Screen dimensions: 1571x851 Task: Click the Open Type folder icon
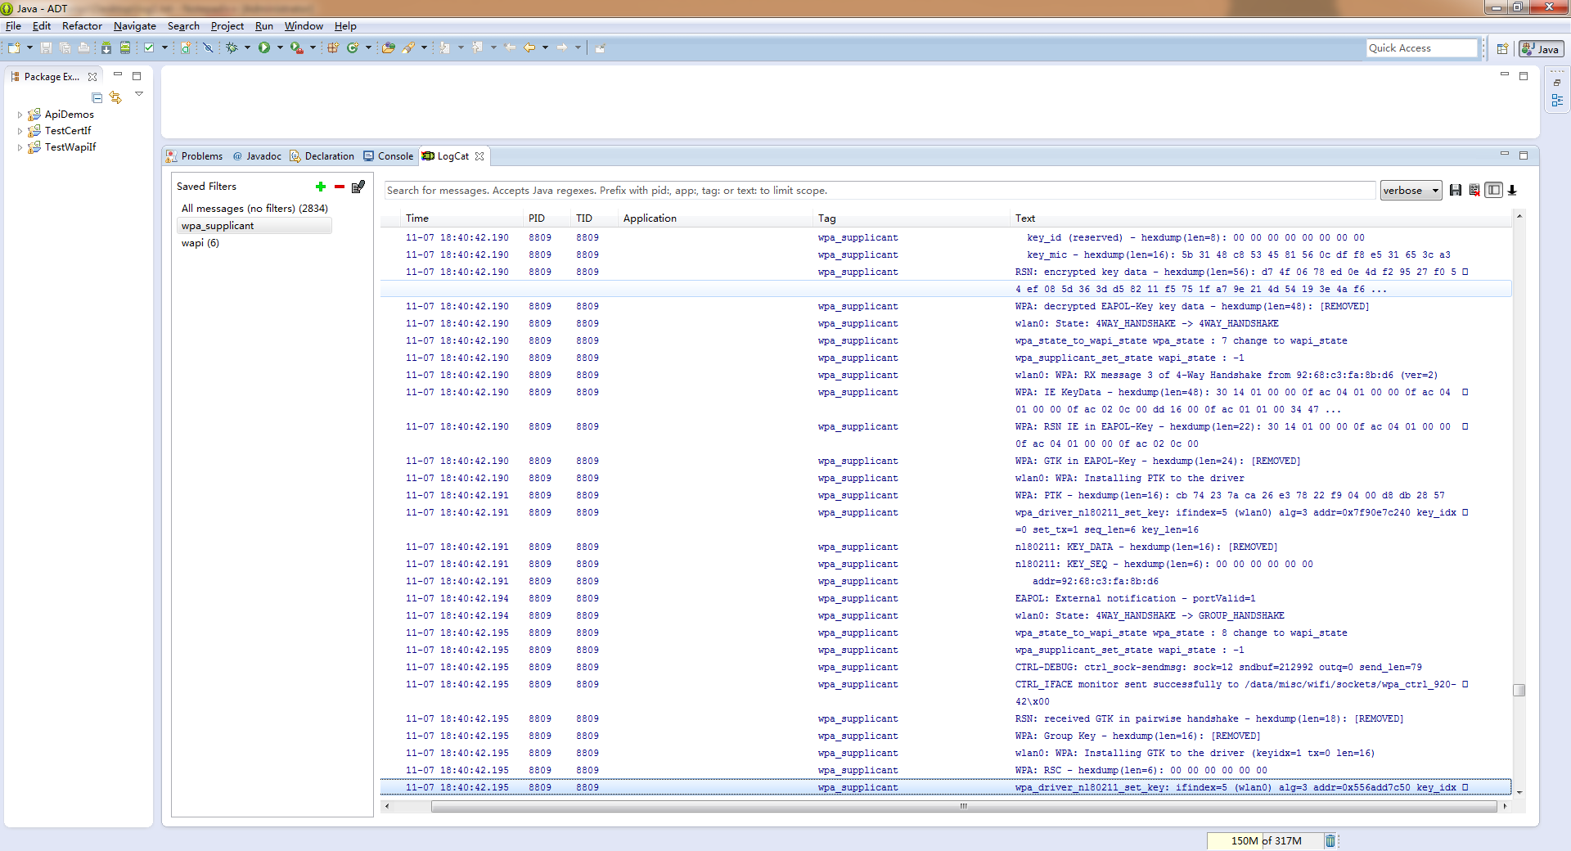pos(389,48)
